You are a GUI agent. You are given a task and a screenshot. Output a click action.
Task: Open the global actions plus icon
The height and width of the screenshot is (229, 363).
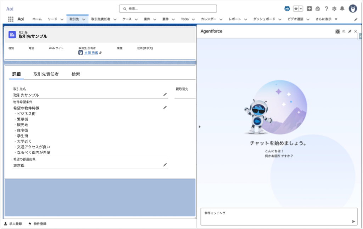coord(309,8)
